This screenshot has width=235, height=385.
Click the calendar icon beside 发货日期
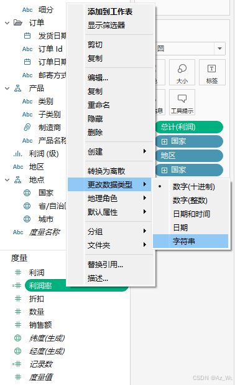pyautogui.click(x=27, y=36)
